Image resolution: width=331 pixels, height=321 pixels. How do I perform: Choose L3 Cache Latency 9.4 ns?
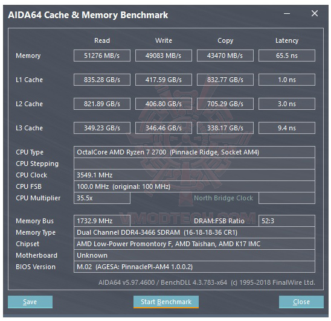point(287,128)
